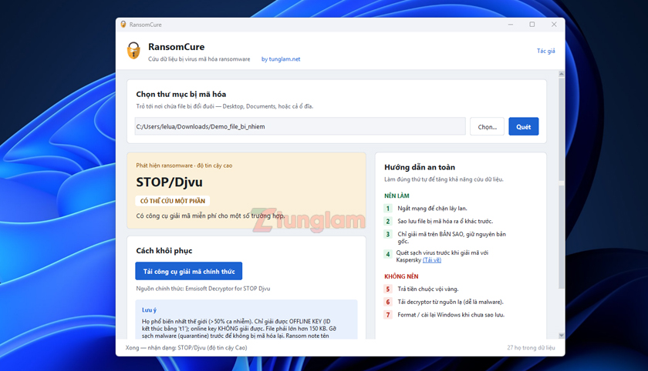The height and width of the screenshot is (371, 648).
Task: Click 'Tải decryptor từ nguồn lạ' text
Action: coord(430,302)
